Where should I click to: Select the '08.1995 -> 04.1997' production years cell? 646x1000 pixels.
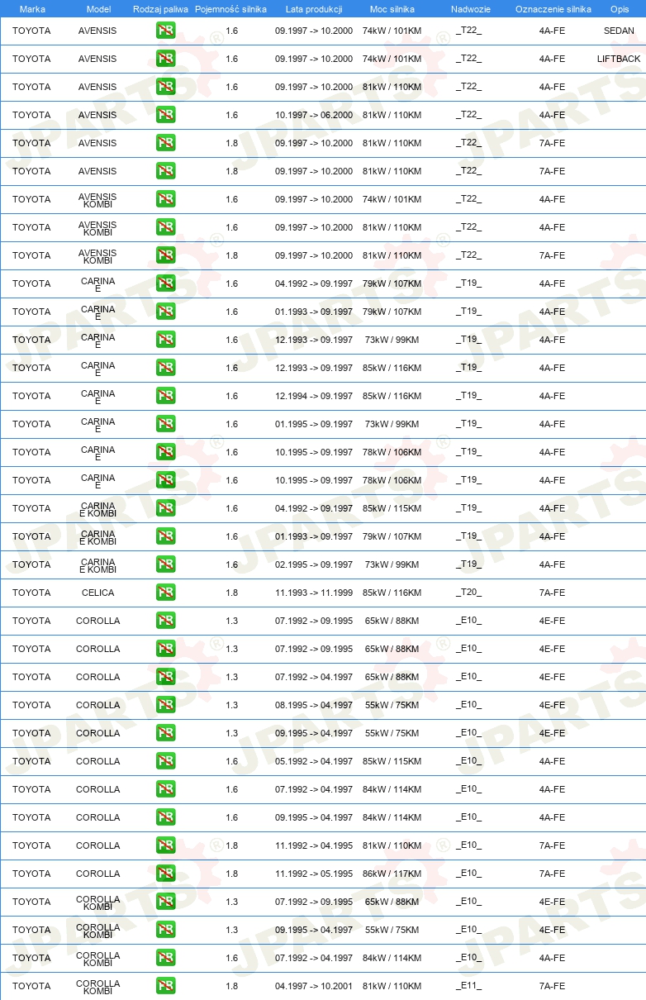click(314, 705)
